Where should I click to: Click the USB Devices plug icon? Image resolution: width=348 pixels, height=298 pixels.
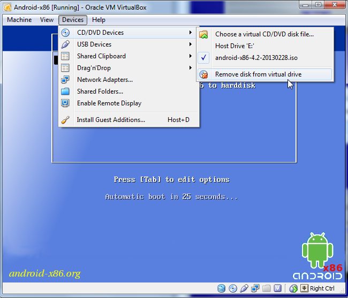[x=65, y=44]
